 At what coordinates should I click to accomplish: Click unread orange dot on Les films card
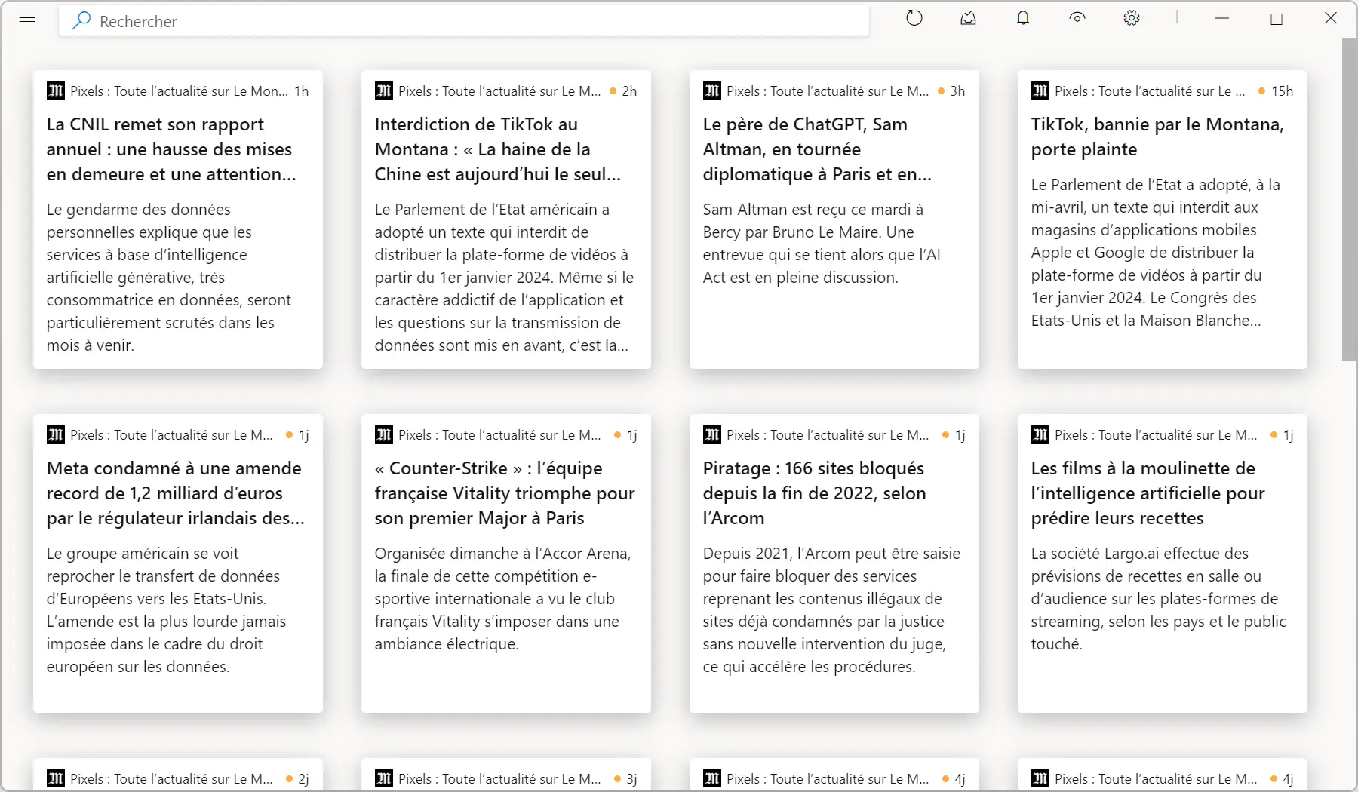point(1274,435)
